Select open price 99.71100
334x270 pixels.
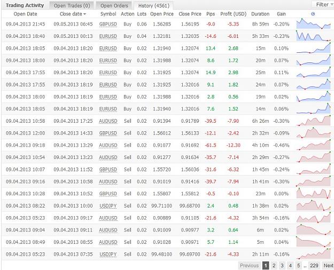coord(162,206)
